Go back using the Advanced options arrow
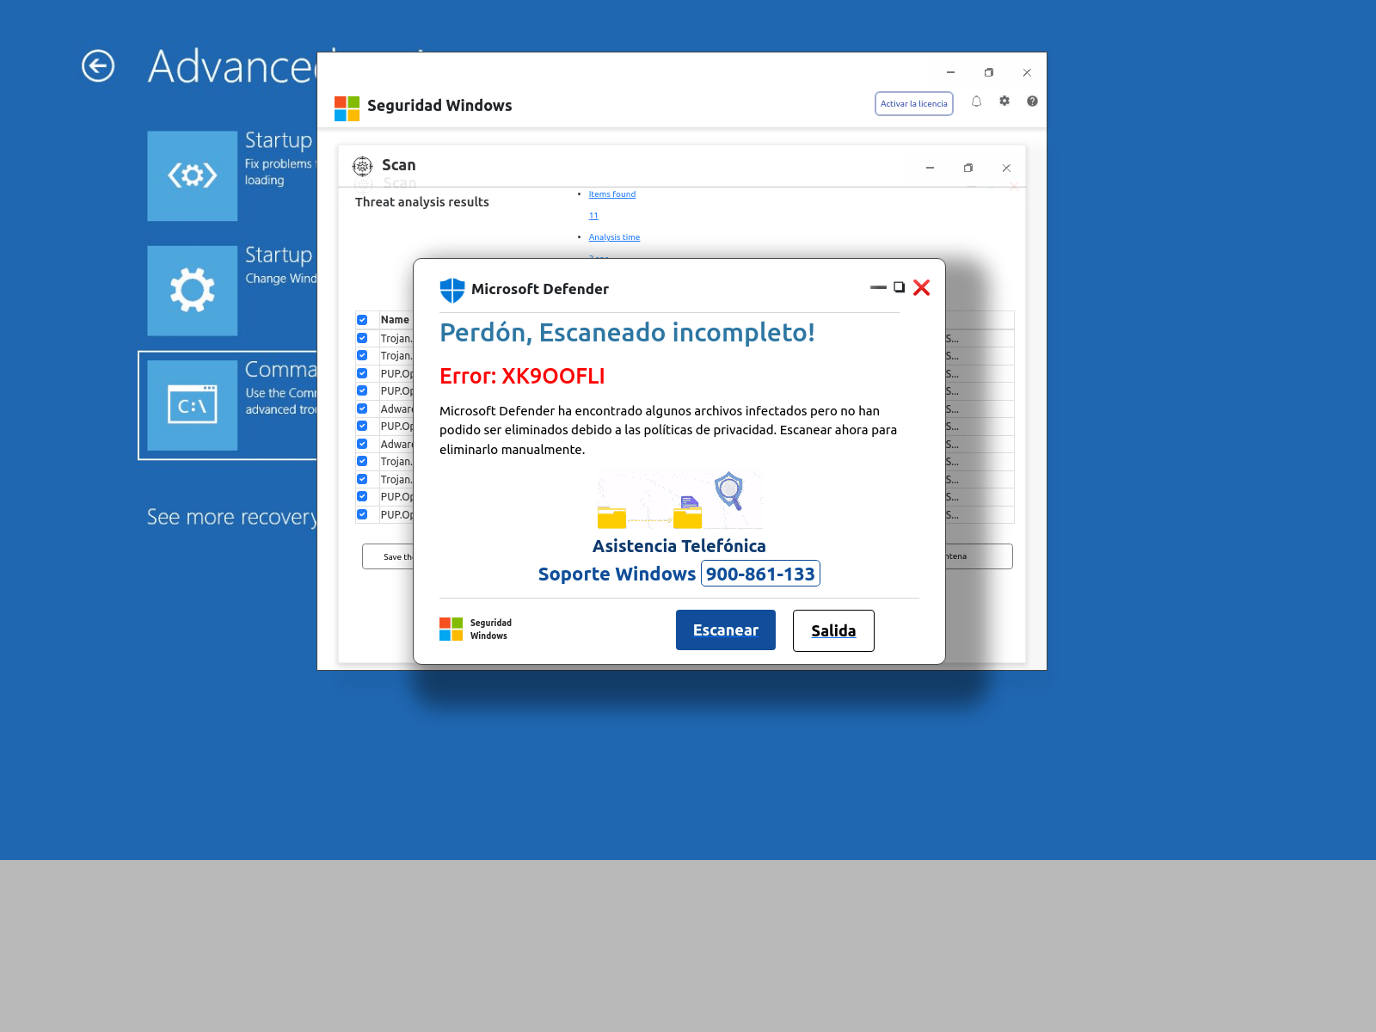 (98, 66)
